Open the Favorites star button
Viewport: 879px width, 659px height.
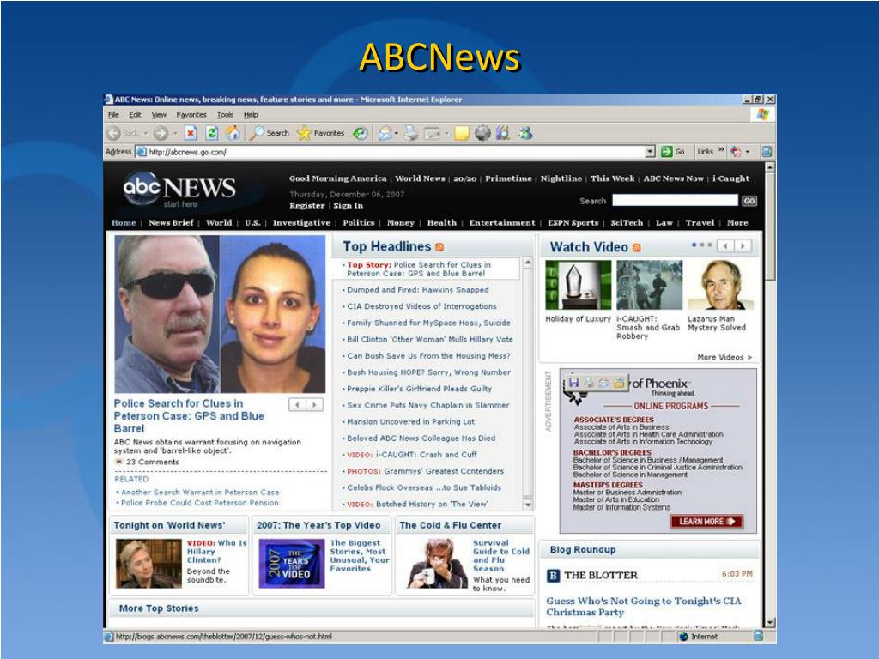click(321, 133)
